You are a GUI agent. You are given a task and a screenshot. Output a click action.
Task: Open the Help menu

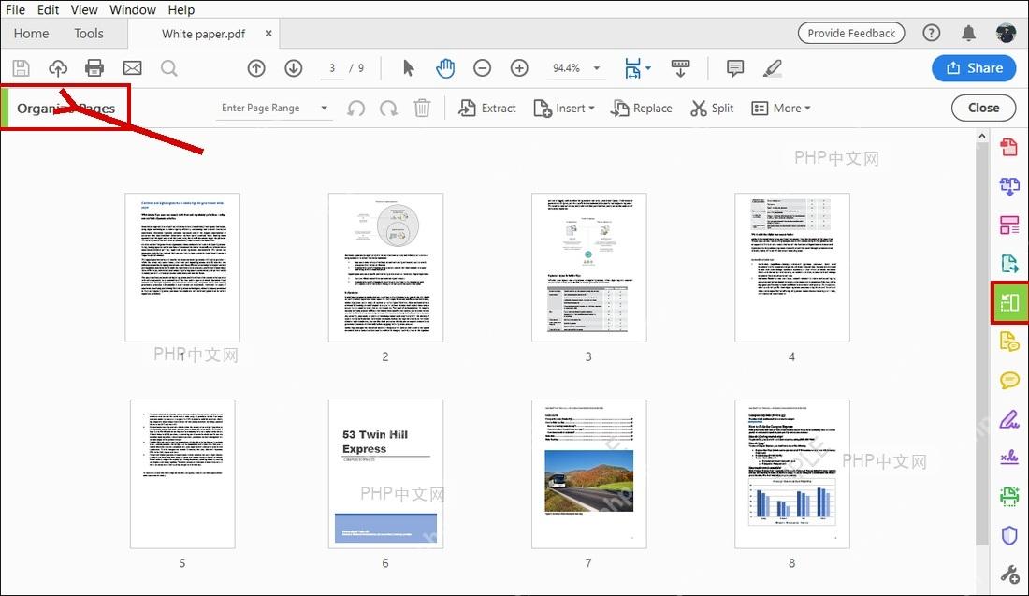(x=181, y=10)
